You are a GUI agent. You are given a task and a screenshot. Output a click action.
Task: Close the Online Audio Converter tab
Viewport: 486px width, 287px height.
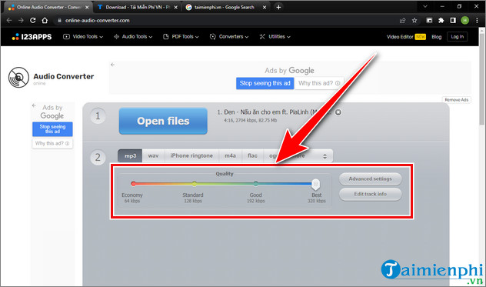tap(87, 7)
